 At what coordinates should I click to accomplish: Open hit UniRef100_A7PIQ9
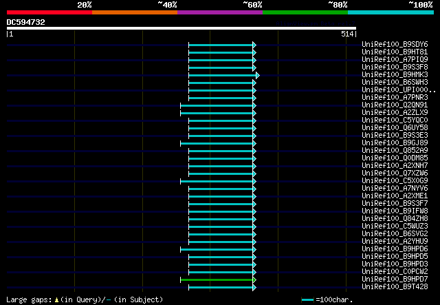[x=395, y=60]
